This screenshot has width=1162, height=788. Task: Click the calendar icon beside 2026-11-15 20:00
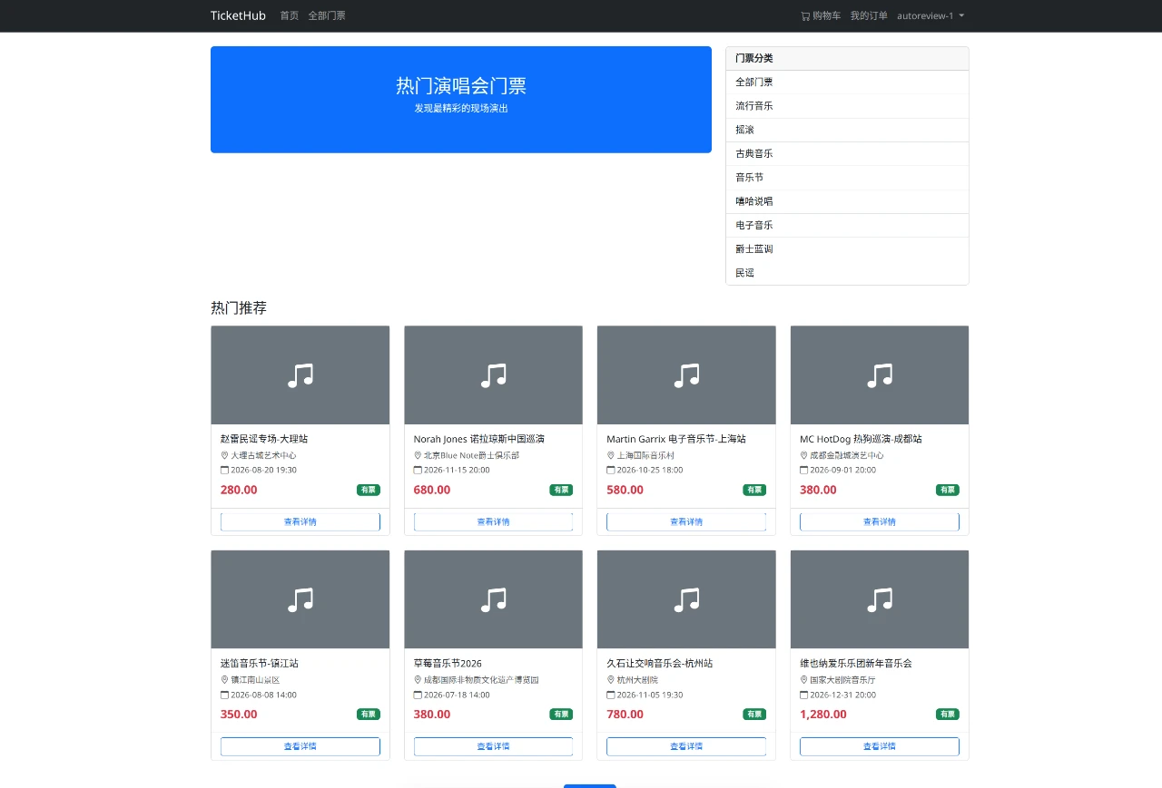tap(418, 470)
